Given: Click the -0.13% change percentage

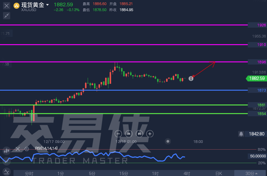Looking at the screenshot, I should [x=73, y=10].
